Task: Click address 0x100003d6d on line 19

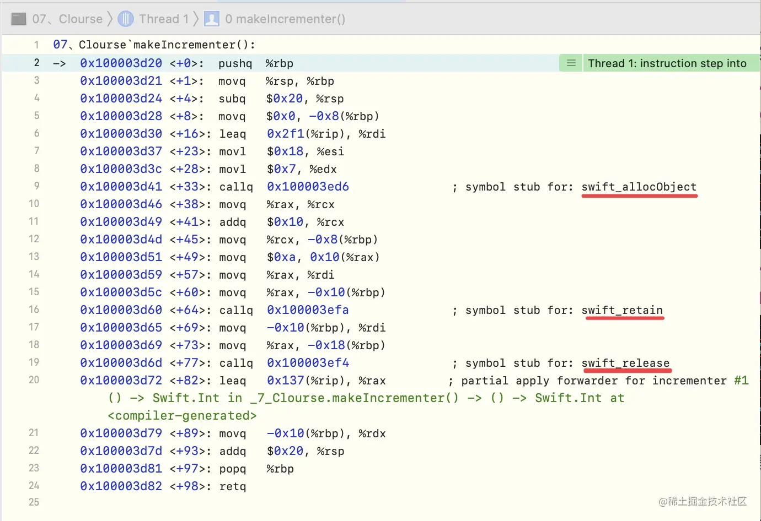Action: (121, 363)
